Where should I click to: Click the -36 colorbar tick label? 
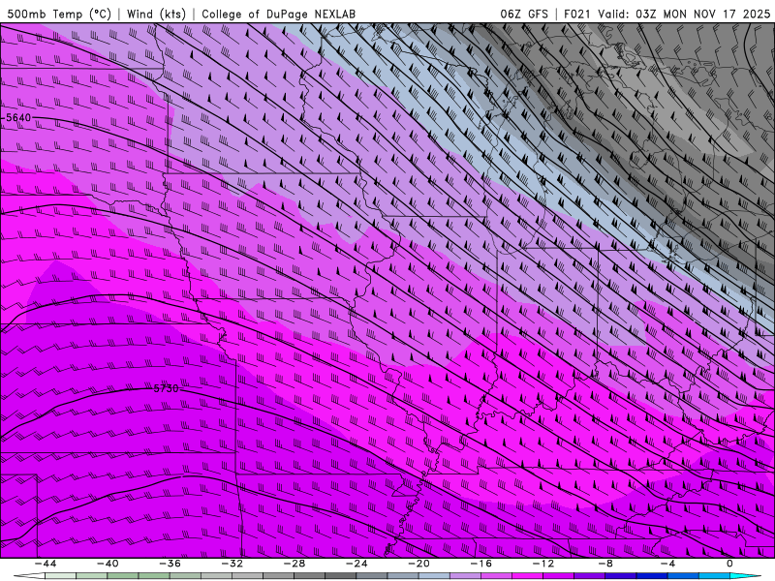click(x=170, y=564)
